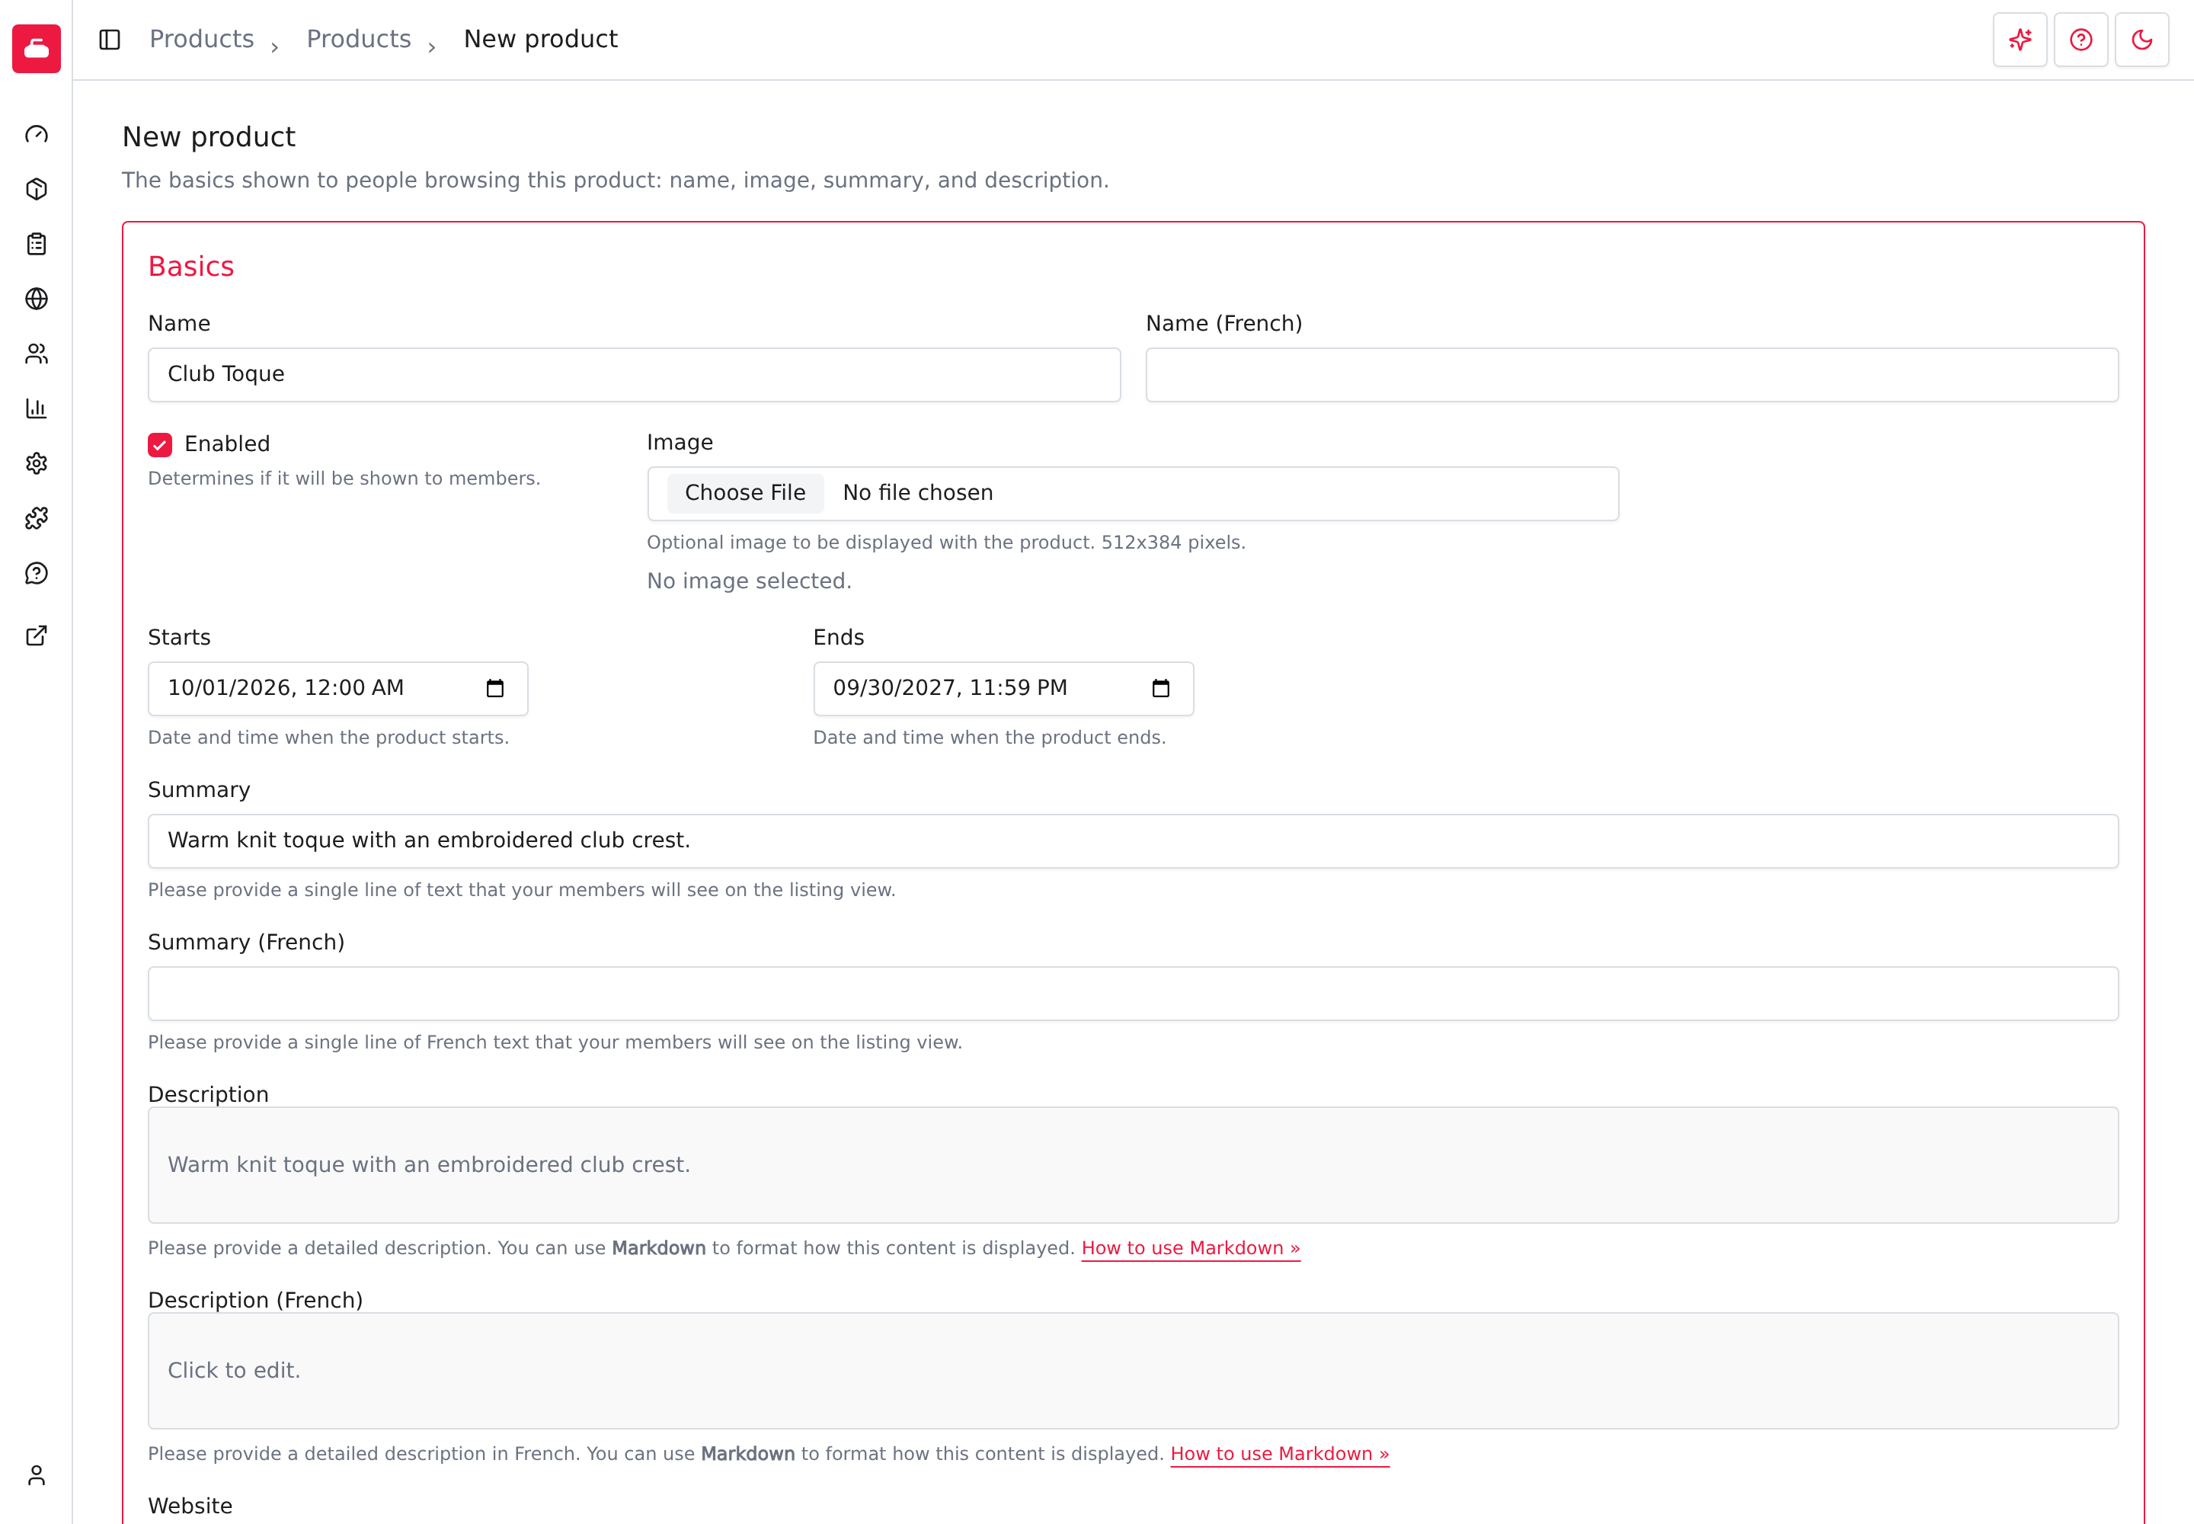Click the 'No image selected.' text
Image resolution: width=2194 pixels, height=1524 pixels.
point(749,581)
